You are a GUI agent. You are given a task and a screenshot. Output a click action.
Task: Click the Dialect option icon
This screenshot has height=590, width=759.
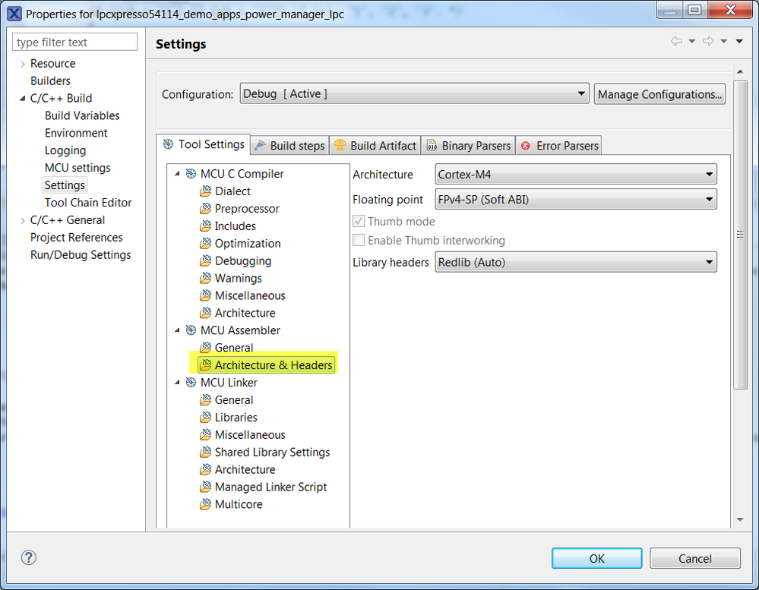(x=206, y=191)
